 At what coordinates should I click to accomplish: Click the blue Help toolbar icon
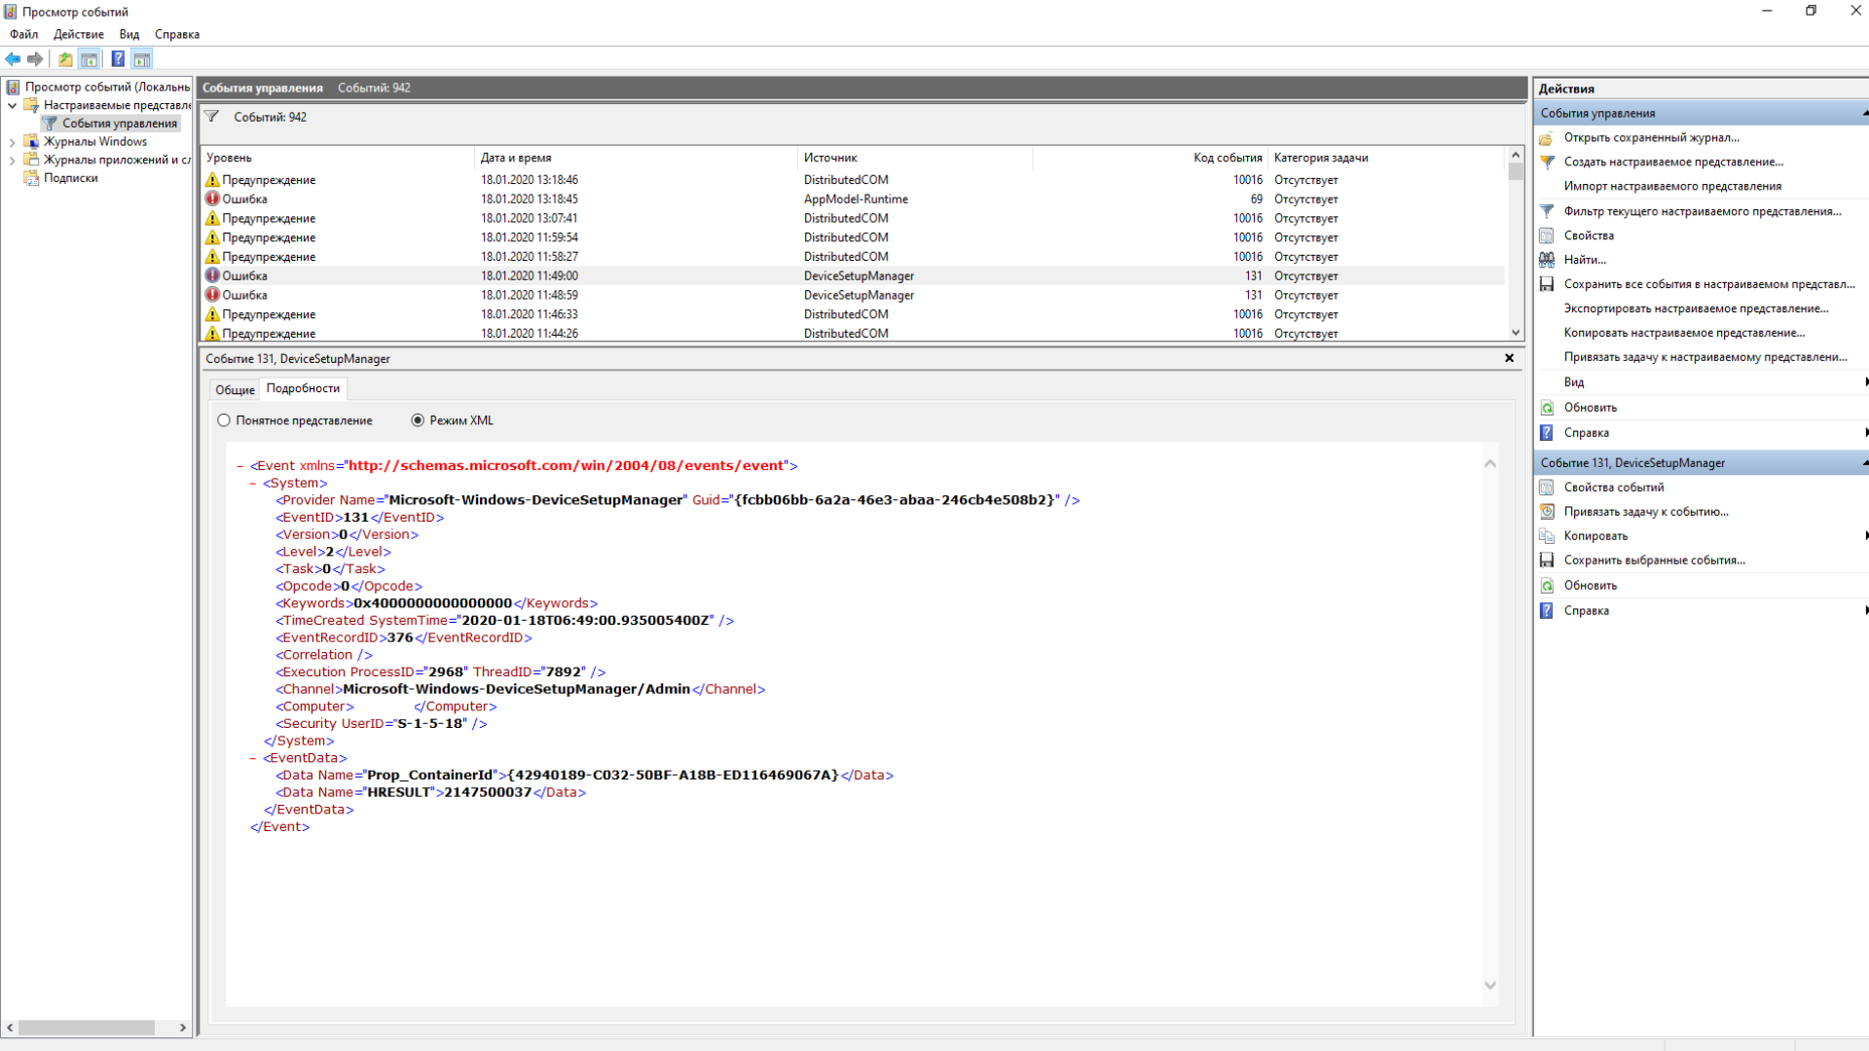coord(118,59)
